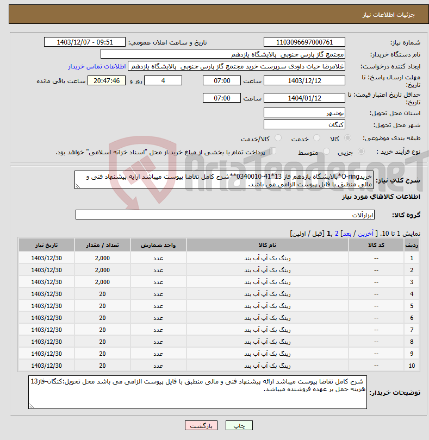Click the بازگشت back button
Image resolution: width=429 pixels, height=440 pixels.
pos(201,425)
